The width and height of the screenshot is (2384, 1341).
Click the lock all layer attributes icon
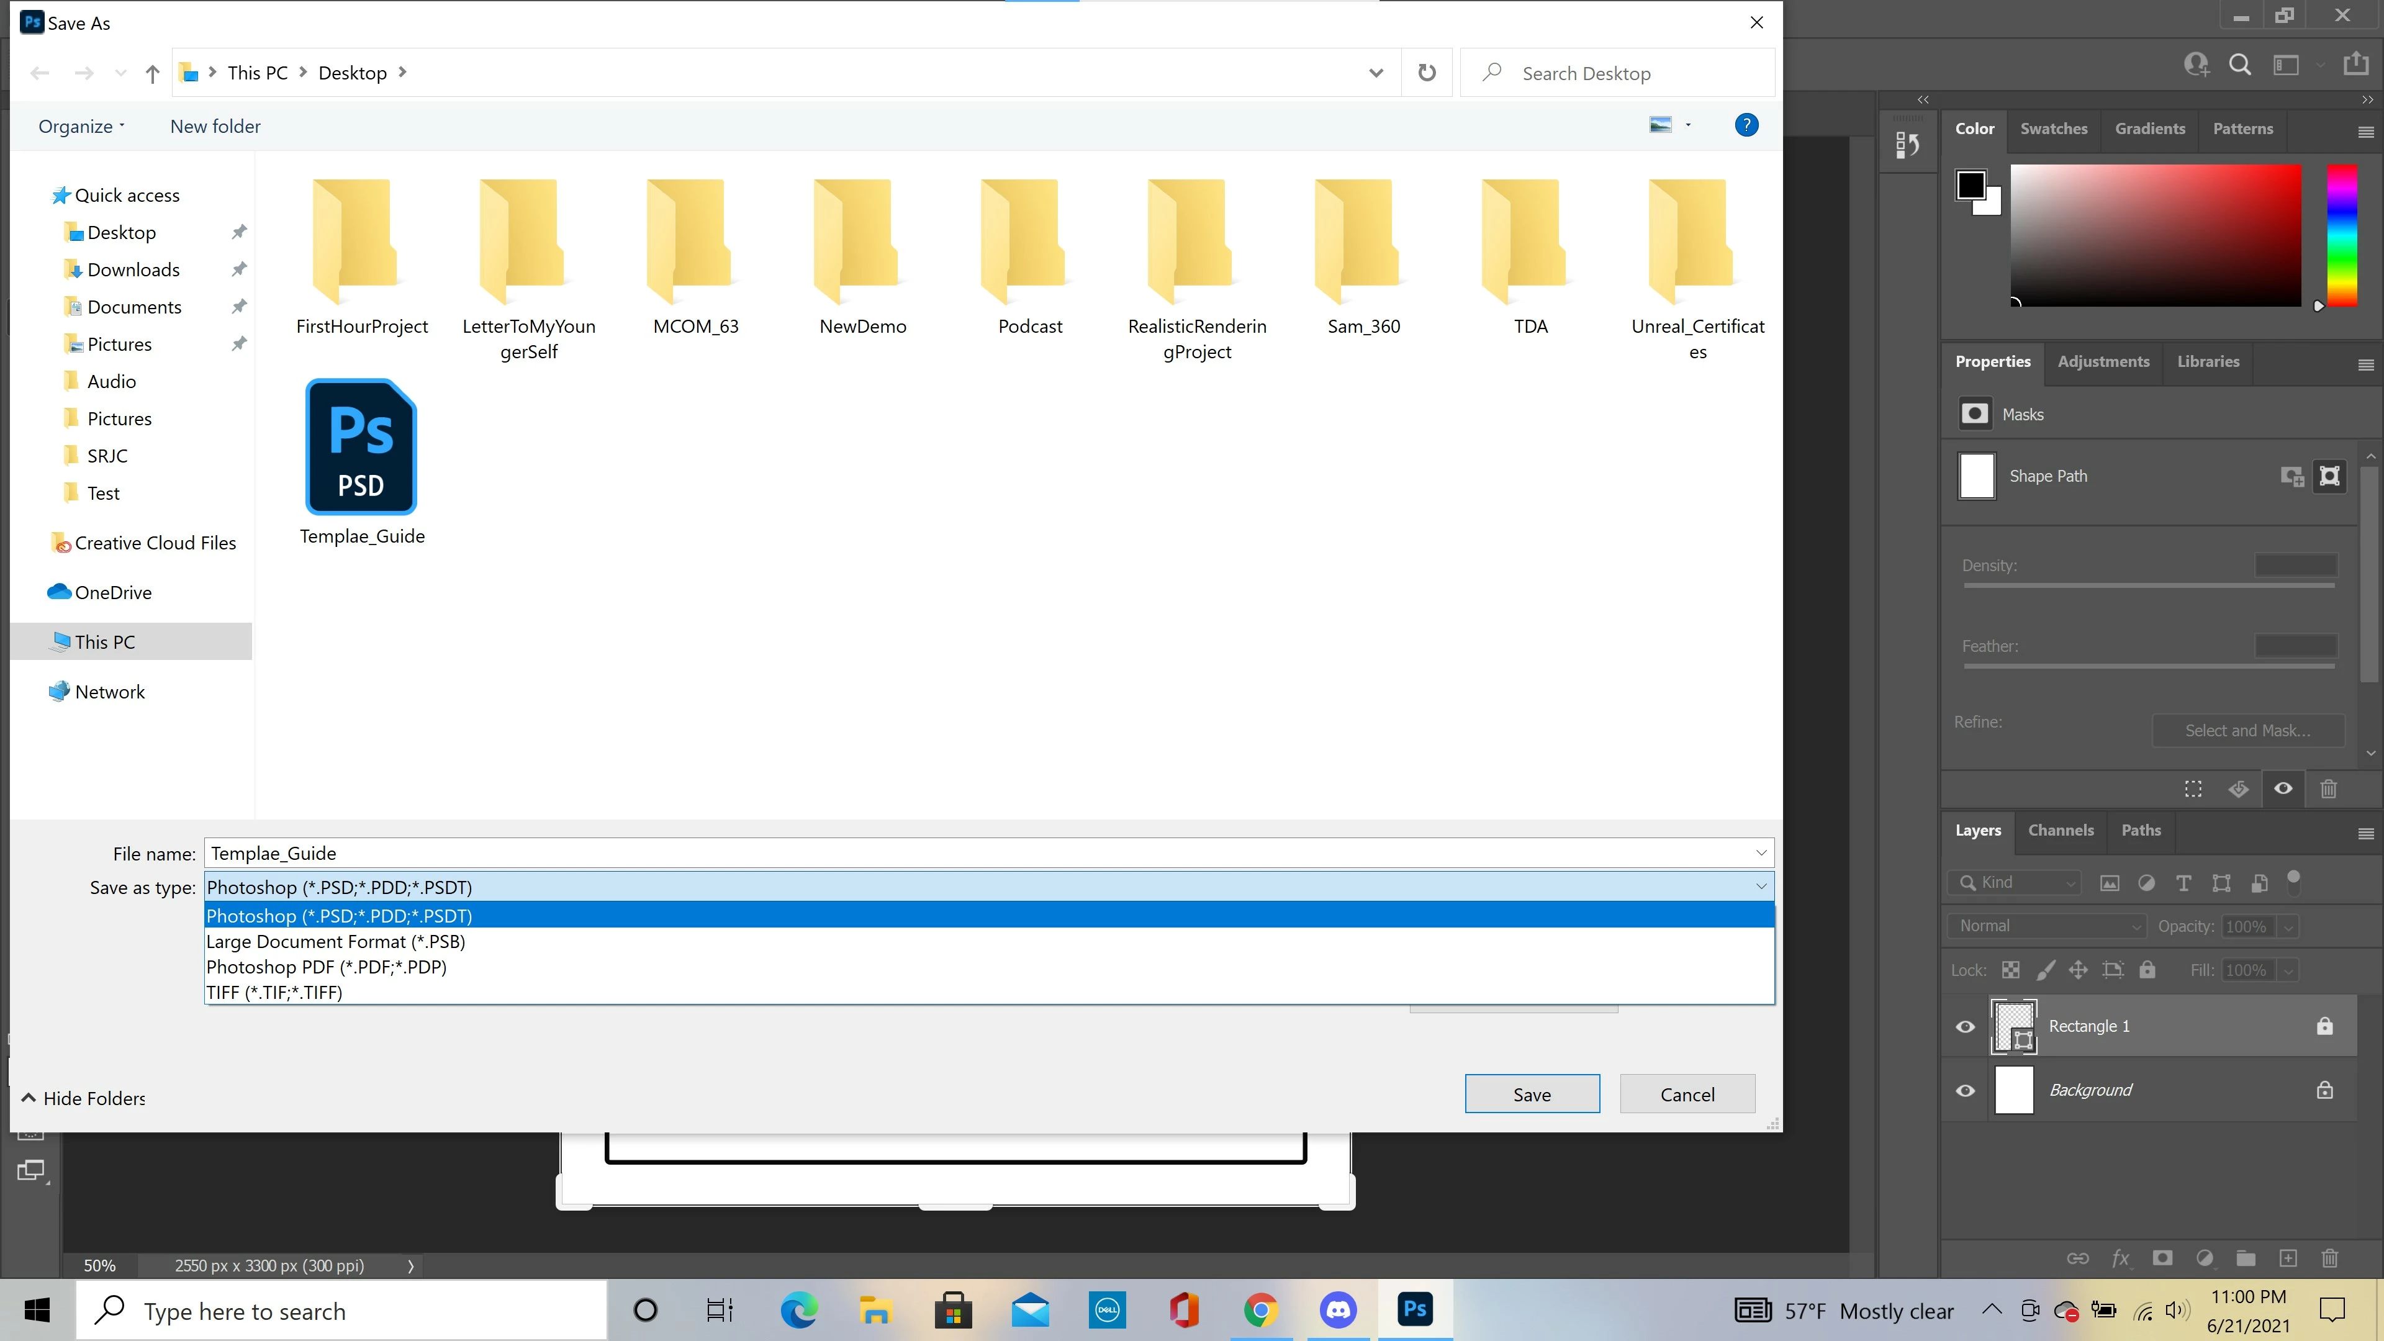pos(2147,970)
